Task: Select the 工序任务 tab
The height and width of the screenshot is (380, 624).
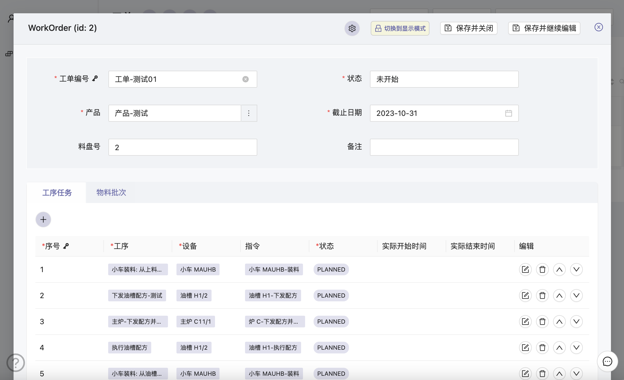Action: 57,193
